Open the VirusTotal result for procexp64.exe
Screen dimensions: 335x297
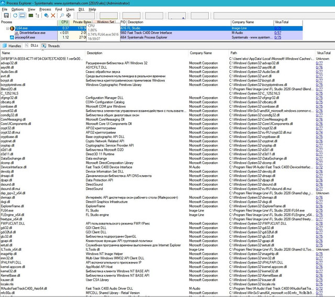tap(278, 37)
